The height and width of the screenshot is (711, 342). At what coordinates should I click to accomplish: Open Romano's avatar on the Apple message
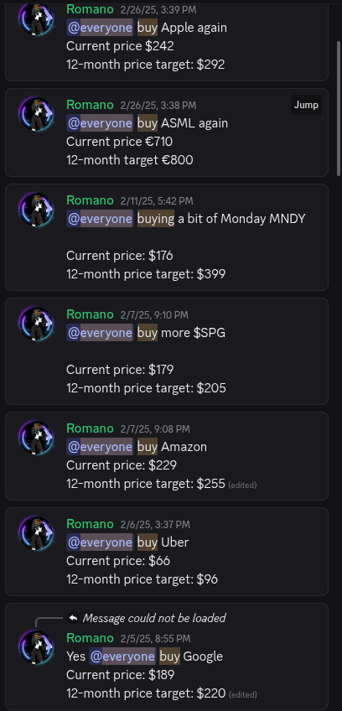coord(36,18)
